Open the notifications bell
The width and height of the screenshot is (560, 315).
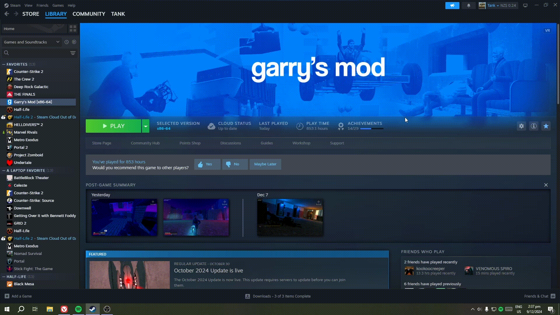(x=469, y=6)
